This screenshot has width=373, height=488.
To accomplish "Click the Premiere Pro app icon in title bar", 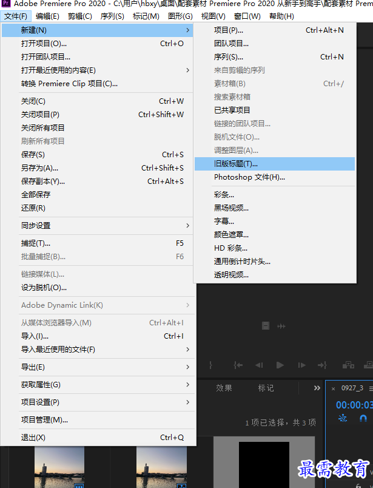I will point(6,4).
